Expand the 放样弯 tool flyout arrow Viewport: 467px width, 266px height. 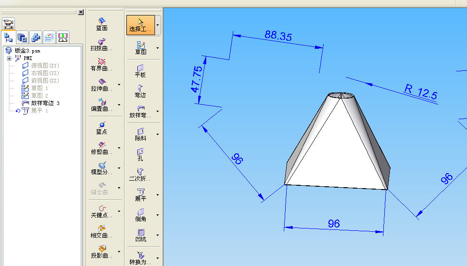tap(157, 112)
